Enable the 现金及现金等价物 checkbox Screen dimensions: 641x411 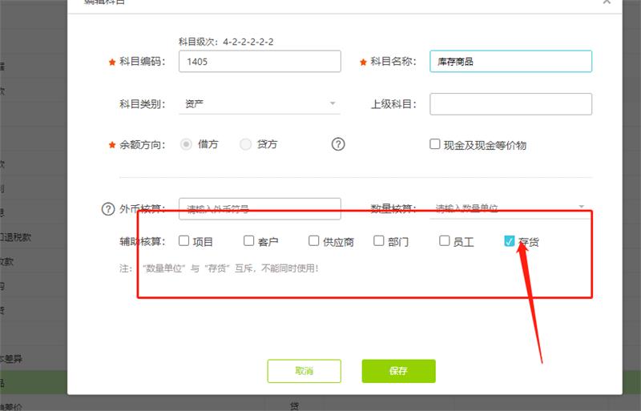[434, 144]
